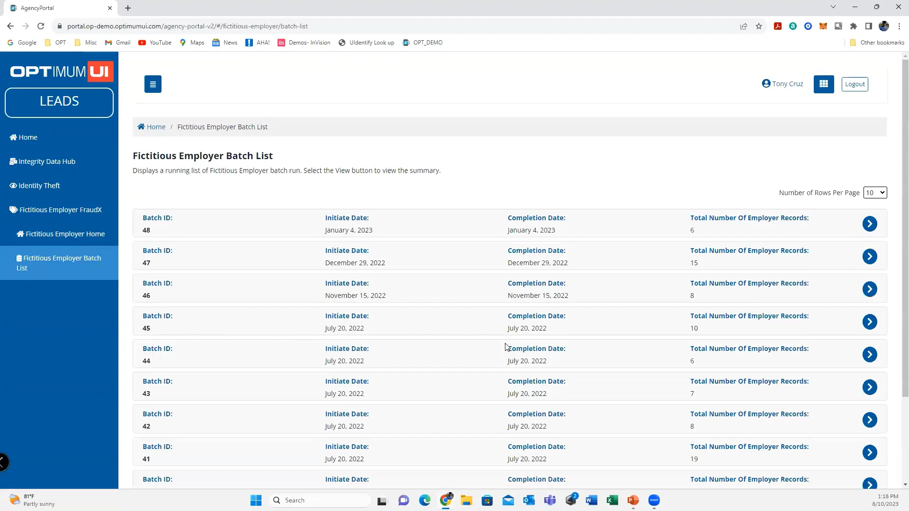
Task: Click the browser back arrow
Action: [x=10, y=26]
